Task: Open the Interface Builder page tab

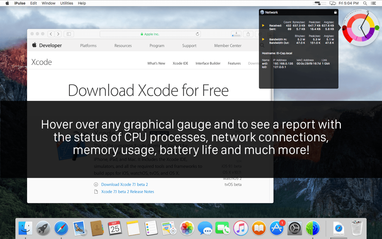Action: (208, 63)
